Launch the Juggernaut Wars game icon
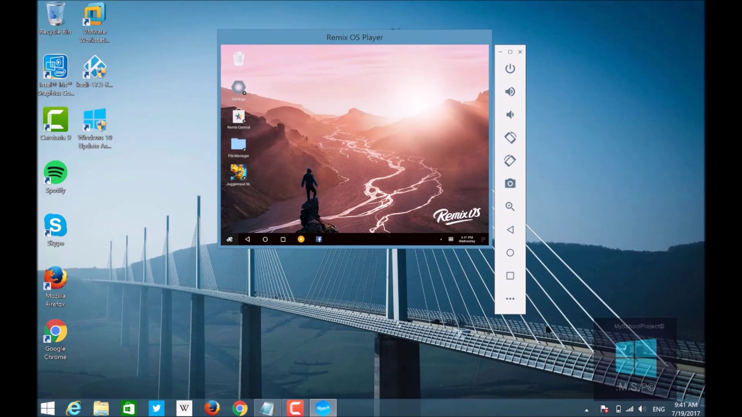The image size is (742, 417). [x=238, y=175]
